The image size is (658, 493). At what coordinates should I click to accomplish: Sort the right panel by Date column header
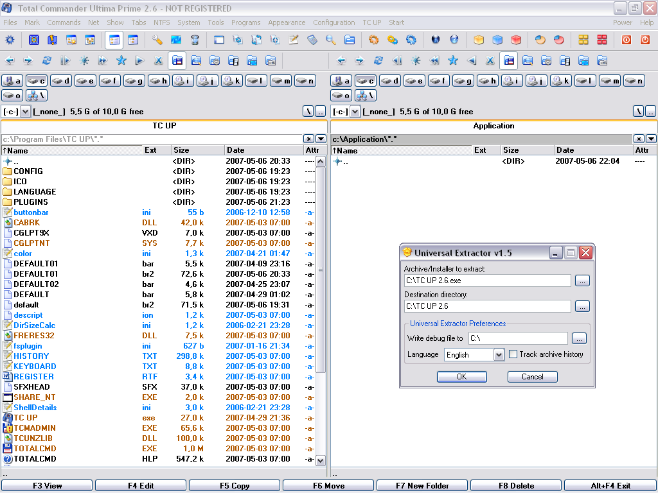click(x=593, y=150)
